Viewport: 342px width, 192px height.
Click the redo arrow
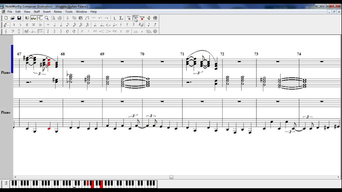tap(106, 18)
